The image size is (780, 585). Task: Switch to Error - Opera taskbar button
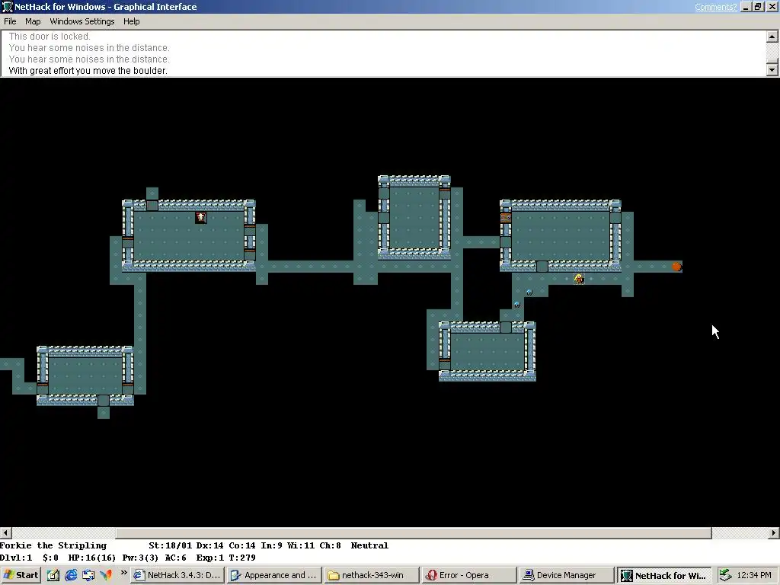click(x=468, y=575)
